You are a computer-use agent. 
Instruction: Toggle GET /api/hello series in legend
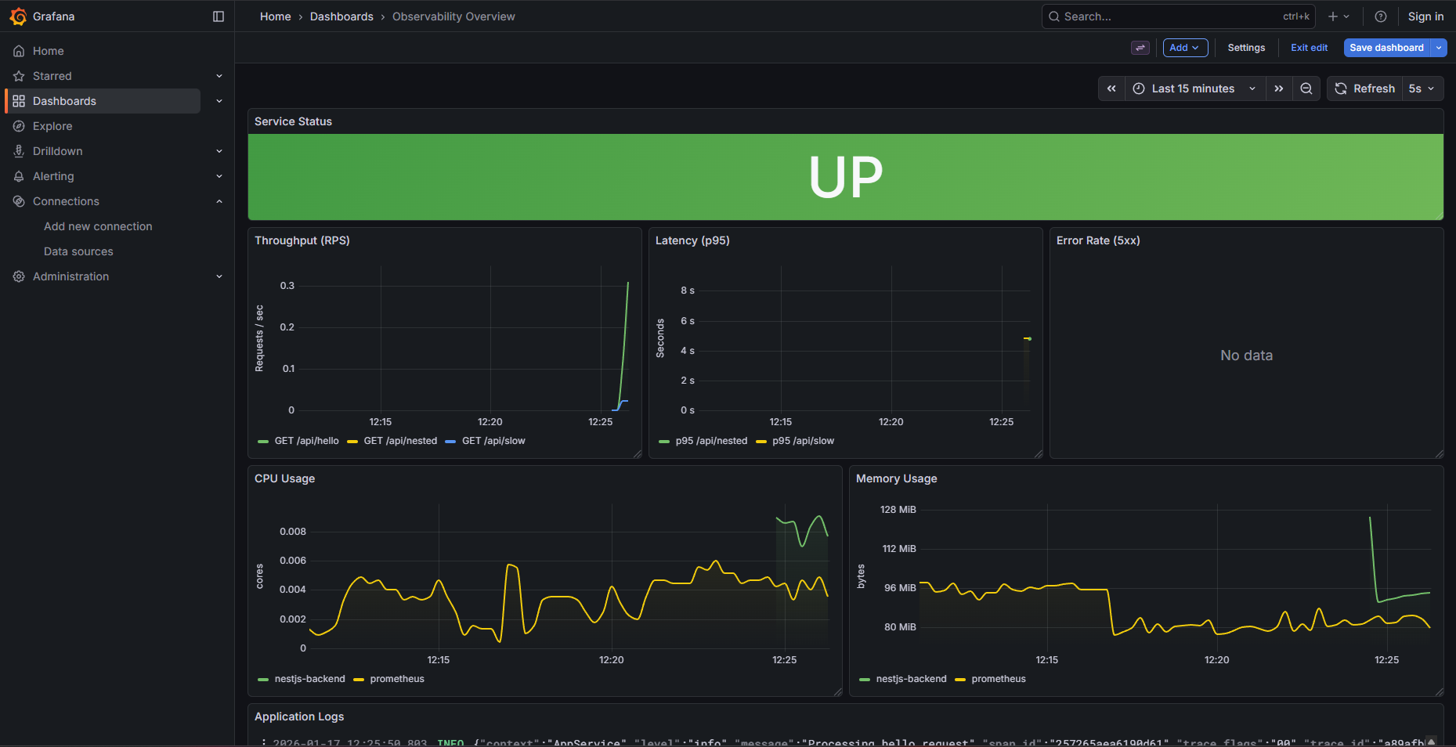(x=306, y=441)
